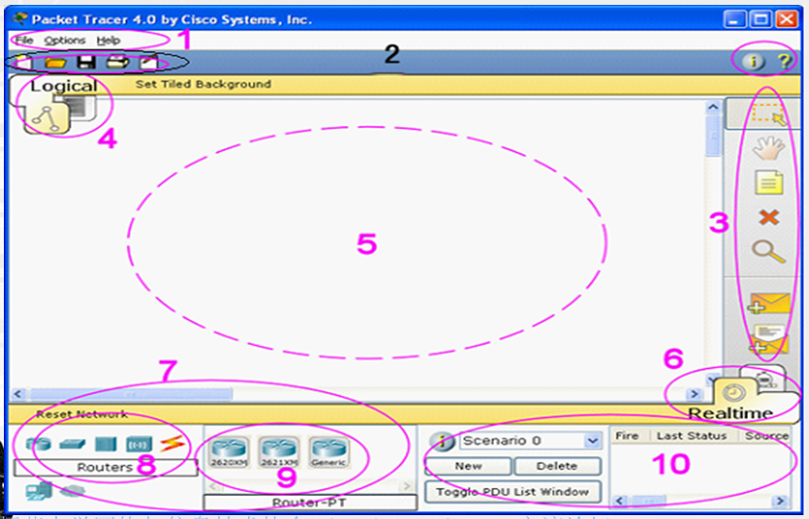Image resolution: width=809 pixels, height=519 pixels.
Task: Open the Help menu
Action: (x=109, y=41)
